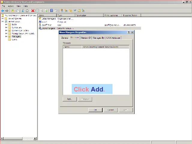Click the Forward arrow in the toolbar
This screenshot has width=192, height=144.
click(7, 11)
